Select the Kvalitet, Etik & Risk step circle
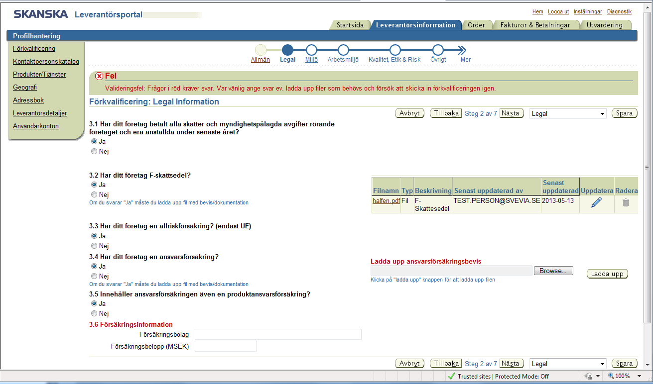The image size is (653, 384). [x=395, y=50]
